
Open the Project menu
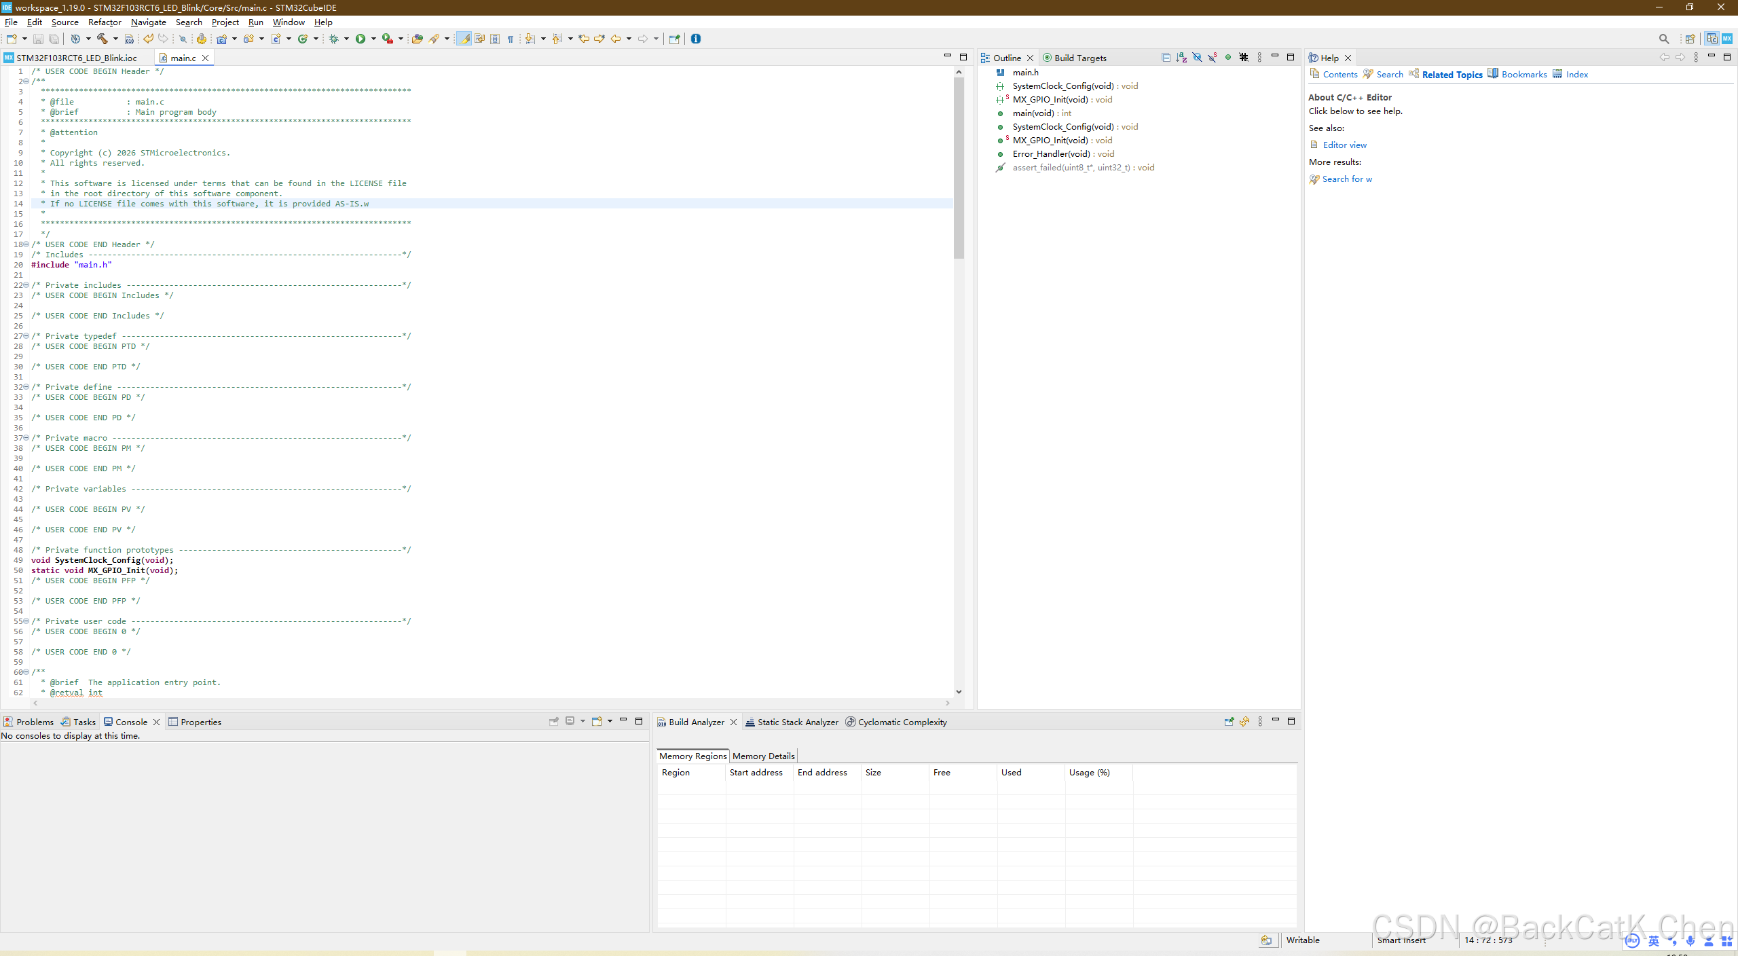(225, 22)
